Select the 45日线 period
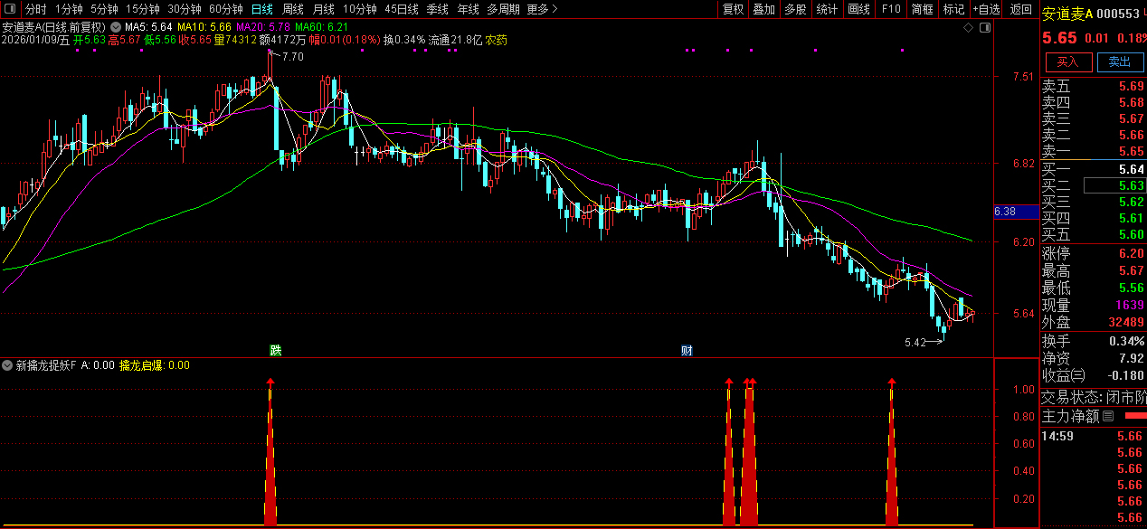The height and width of the screenshot is (529, 1147). point(402,9)
